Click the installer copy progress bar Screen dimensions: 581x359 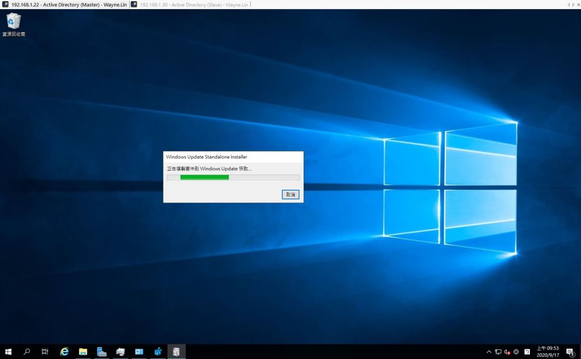point(233,178)
